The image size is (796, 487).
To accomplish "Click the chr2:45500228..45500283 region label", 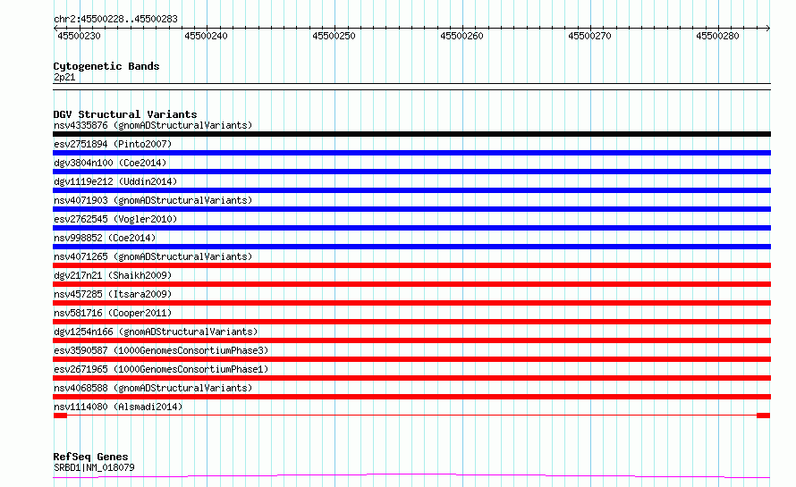I will tap(115, 20).
